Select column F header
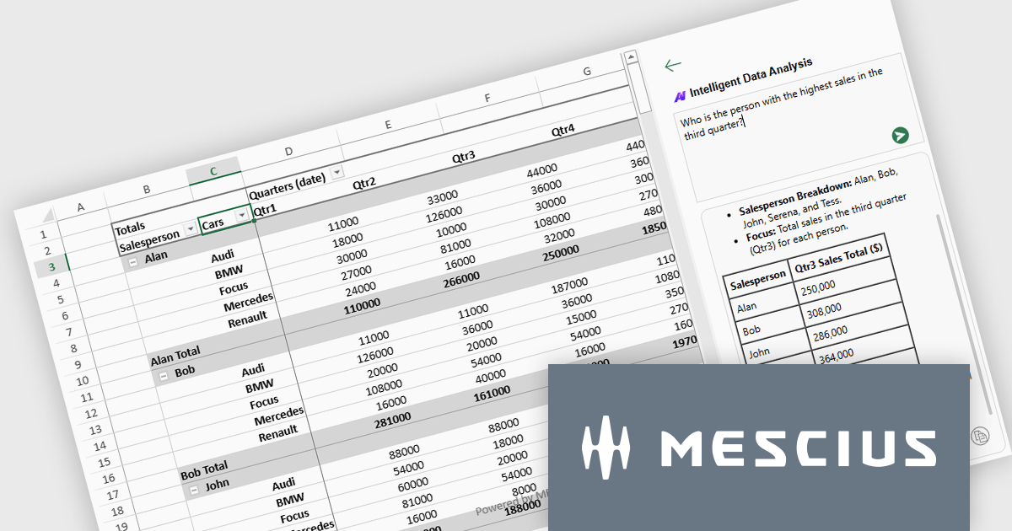This screenshot has width=1012, height=531. click(487, 99)
